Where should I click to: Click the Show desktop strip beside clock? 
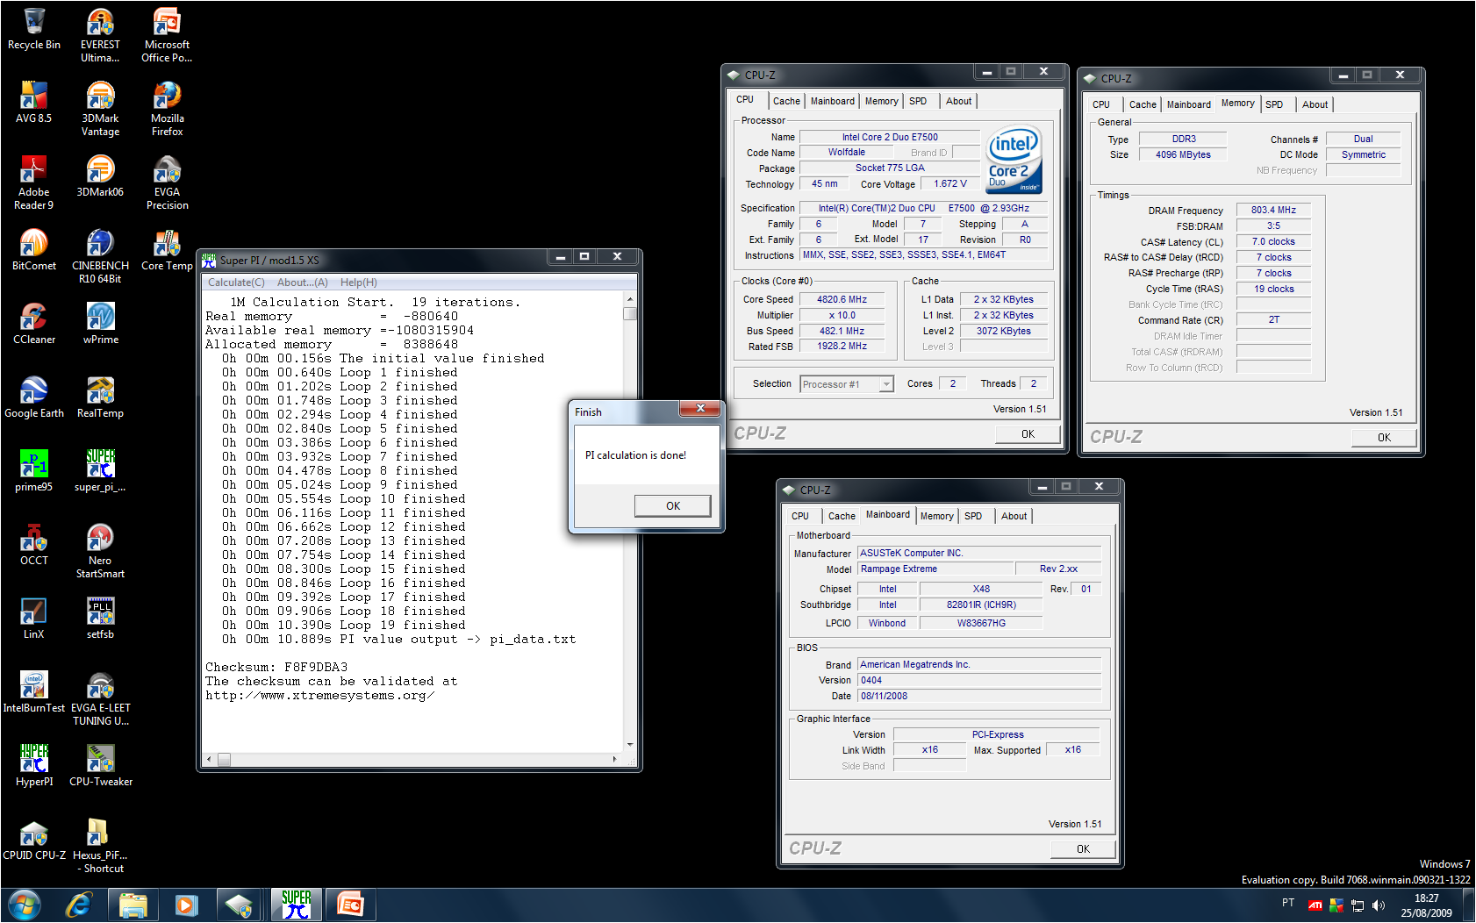pyautogui.click(x=1469, y=905)
